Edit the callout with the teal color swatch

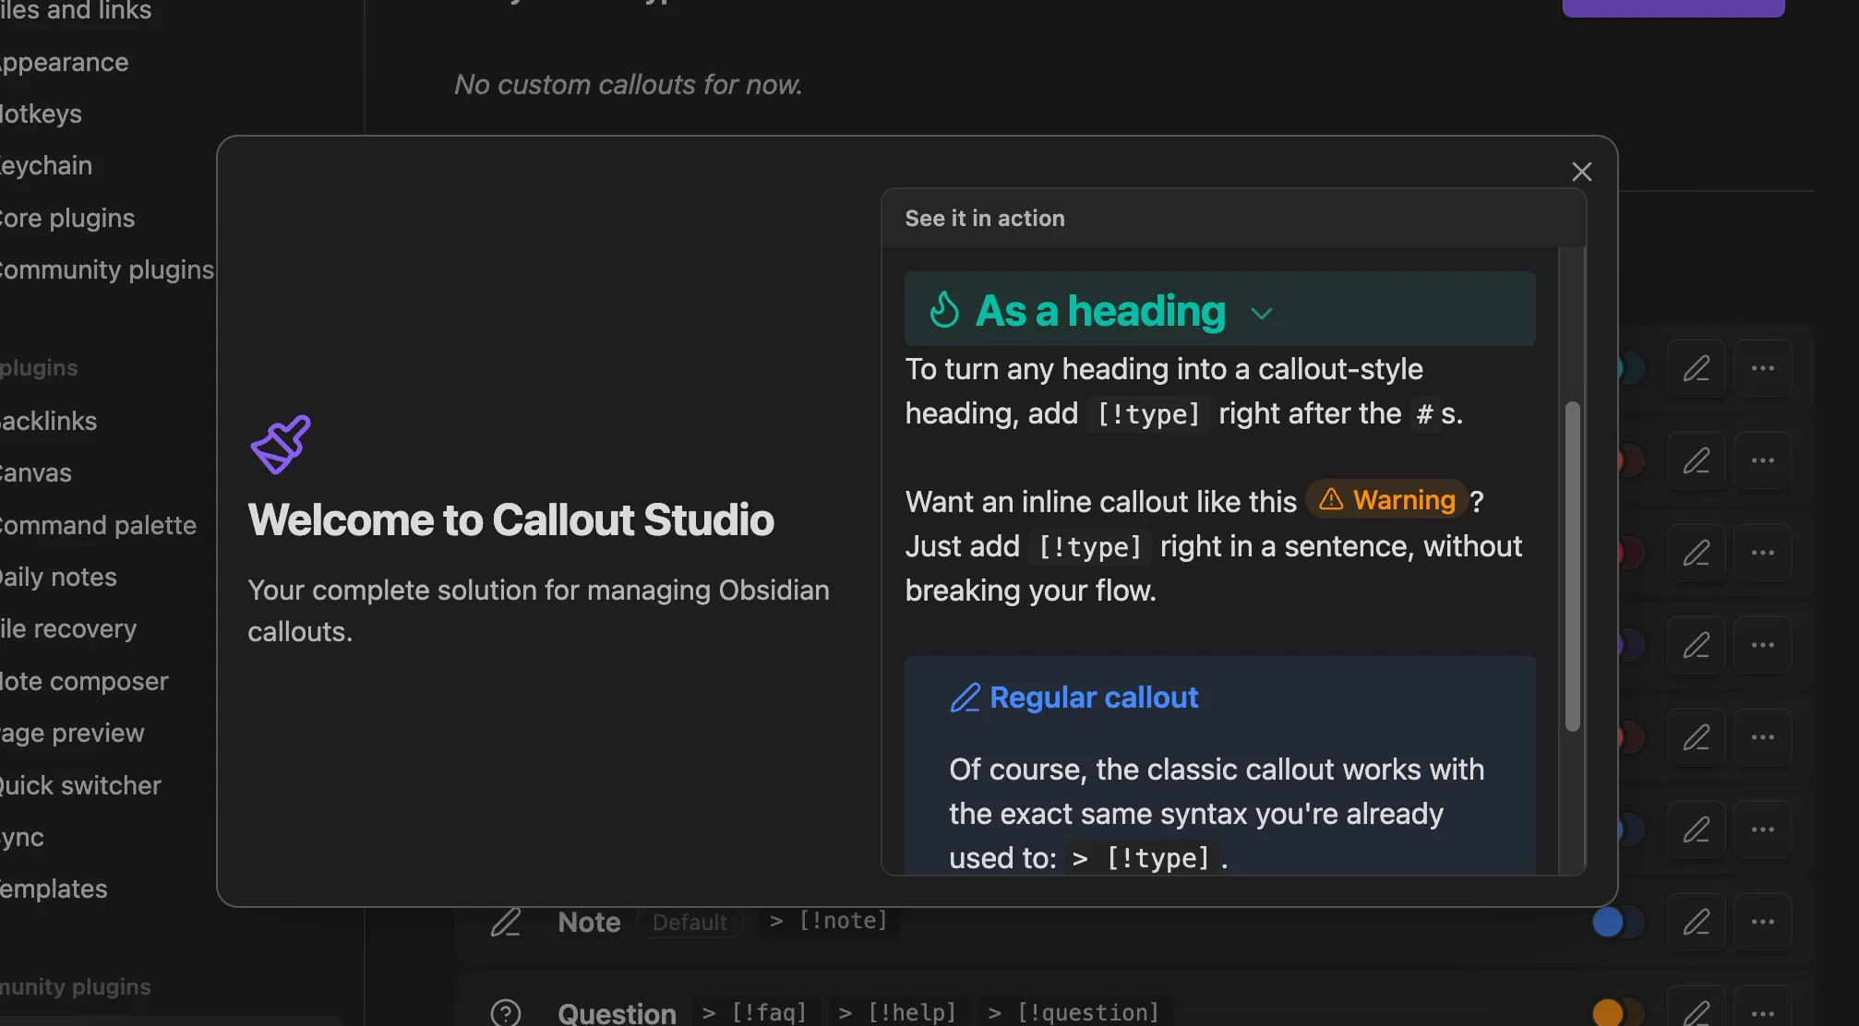pyautogui.click(x=1697, y=368)
